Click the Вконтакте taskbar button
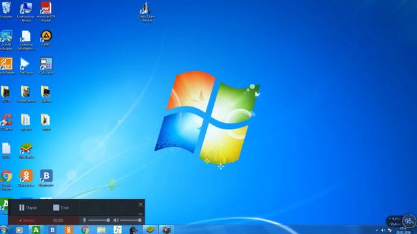Viewport: 417px width, 234px height. [x=52, y=229]
